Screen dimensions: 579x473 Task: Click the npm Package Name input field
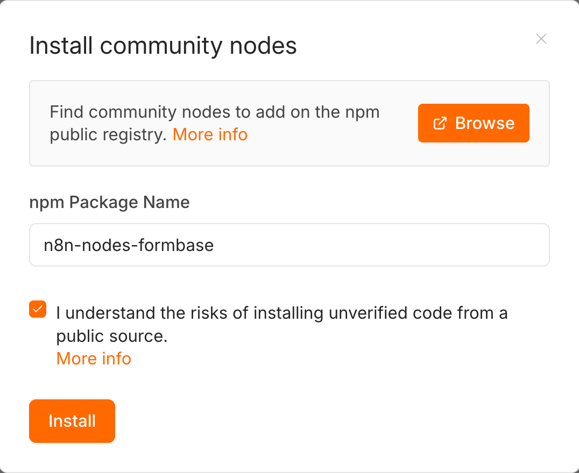[x=289, y=245]
